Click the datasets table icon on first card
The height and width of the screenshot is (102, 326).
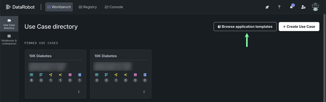tap(31, 75)
